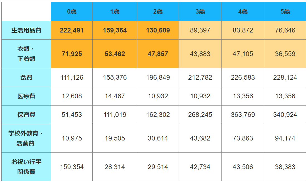Select the 130,609 cell under 2歳
The width and height of the screenshot is (308, 183).
(x=158, y=30)
